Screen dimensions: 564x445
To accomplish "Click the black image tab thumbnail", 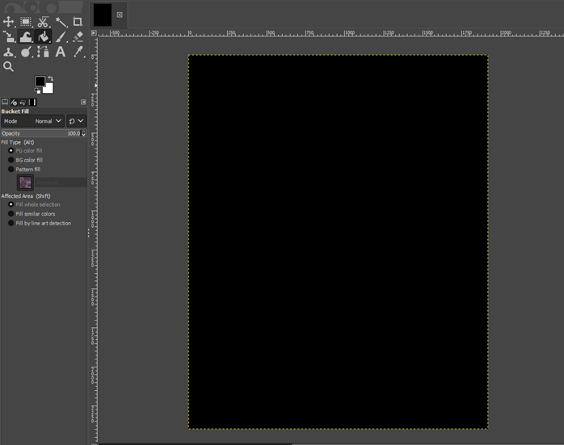I will click(103, 15).
